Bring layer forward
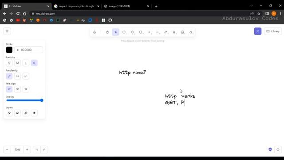 (x=26, y=113)
